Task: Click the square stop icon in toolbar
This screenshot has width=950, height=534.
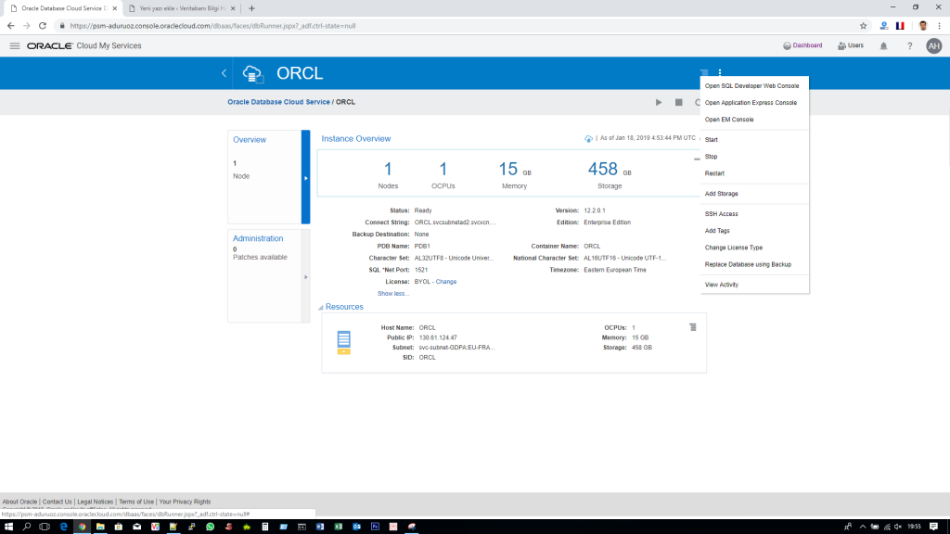Action: pos(678,102)
